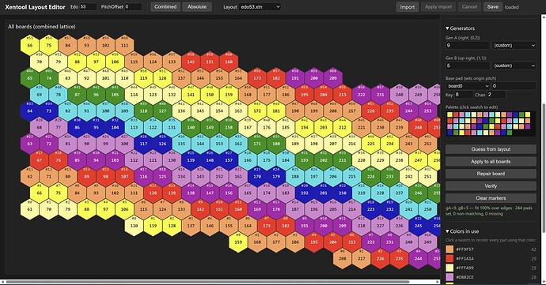Focus the Key input field

click(464, 95)
